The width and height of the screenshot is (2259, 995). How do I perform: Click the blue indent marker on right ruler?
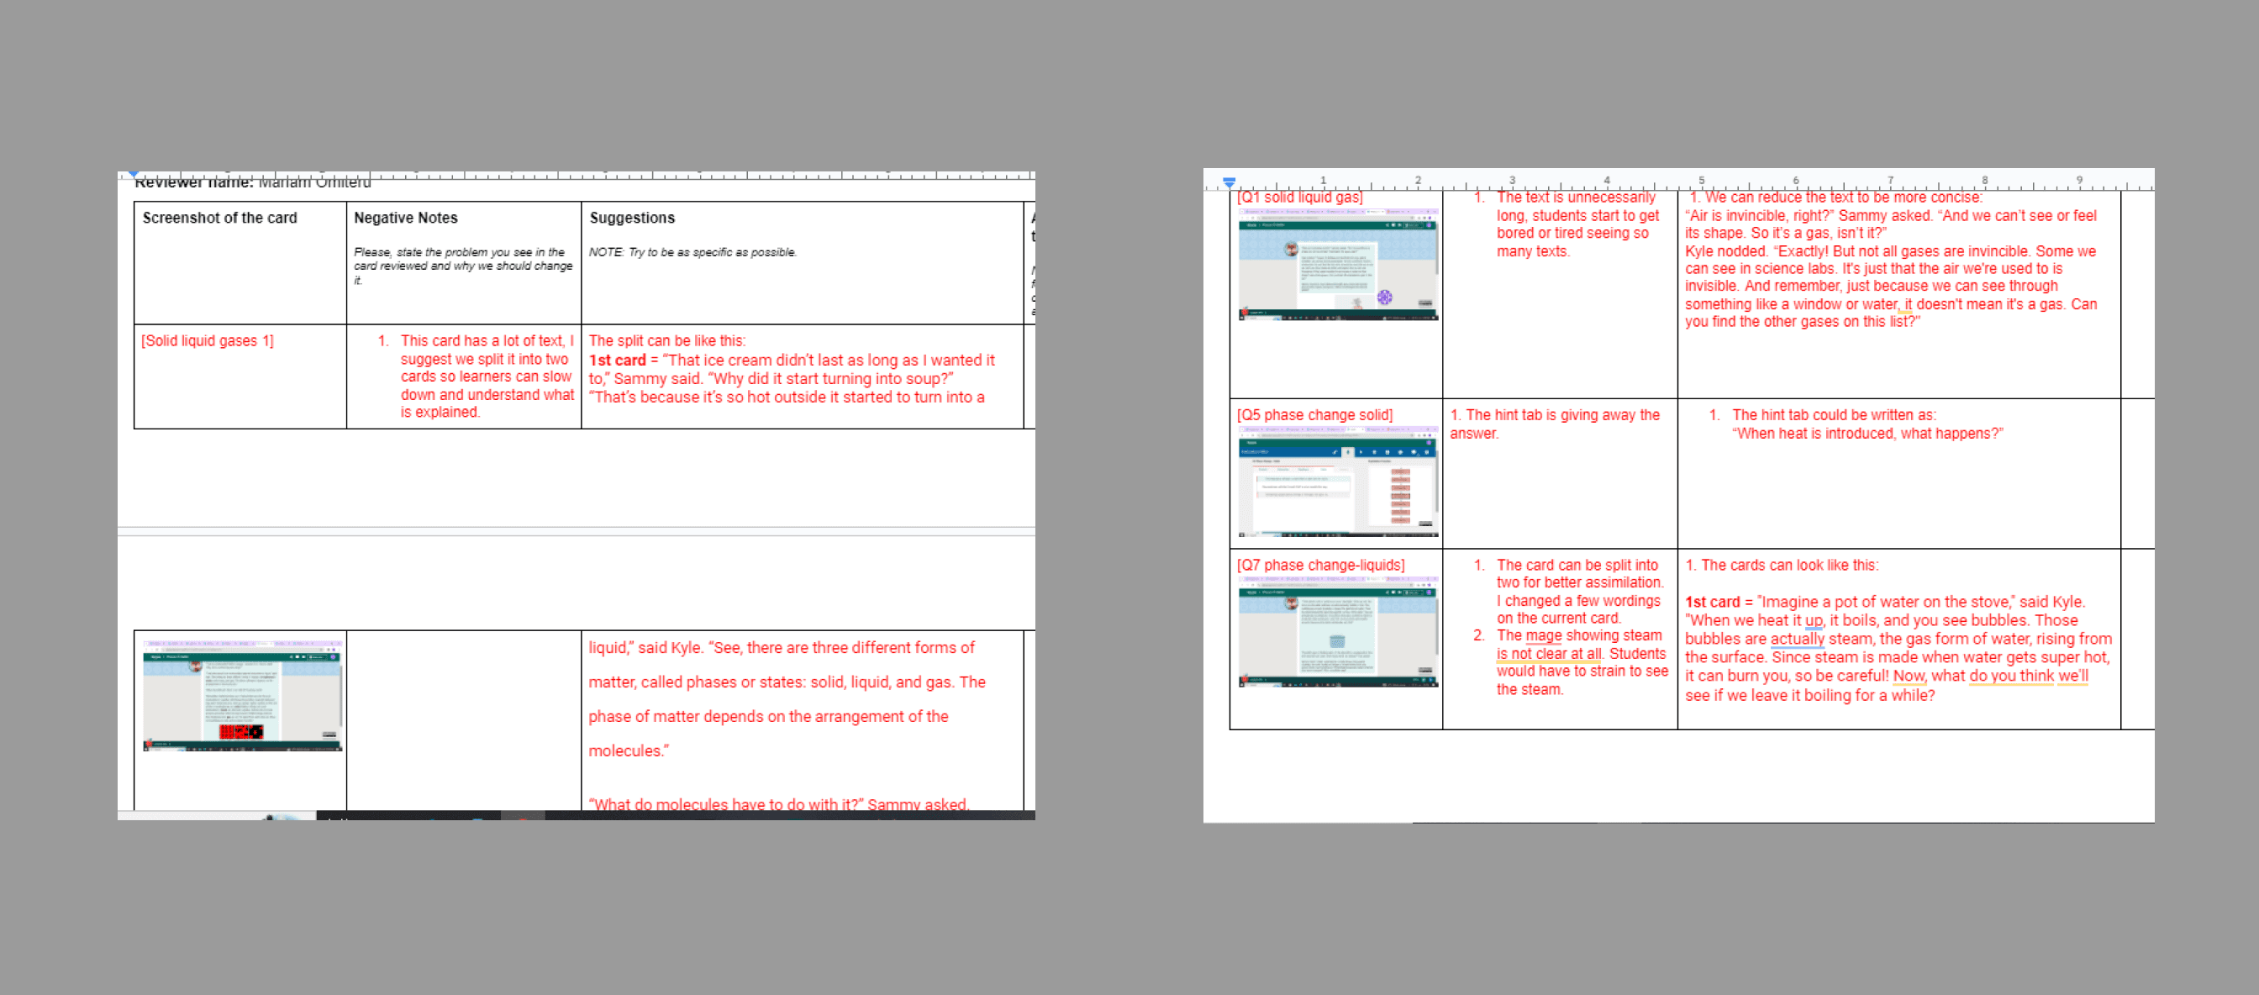point(1229,182)
